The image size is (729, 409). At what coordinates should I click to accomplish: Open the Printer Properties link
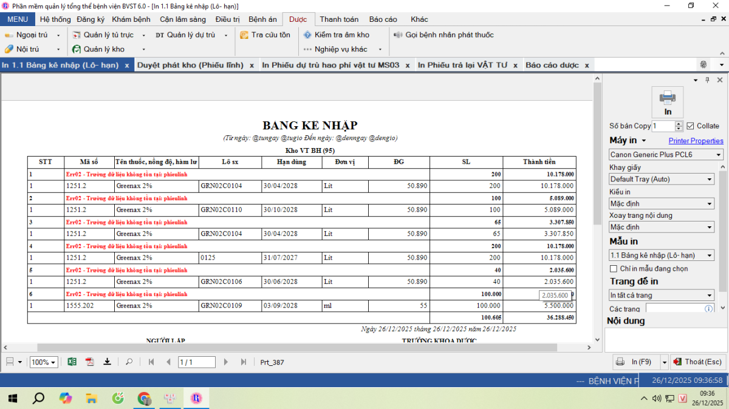pos(696,141)
